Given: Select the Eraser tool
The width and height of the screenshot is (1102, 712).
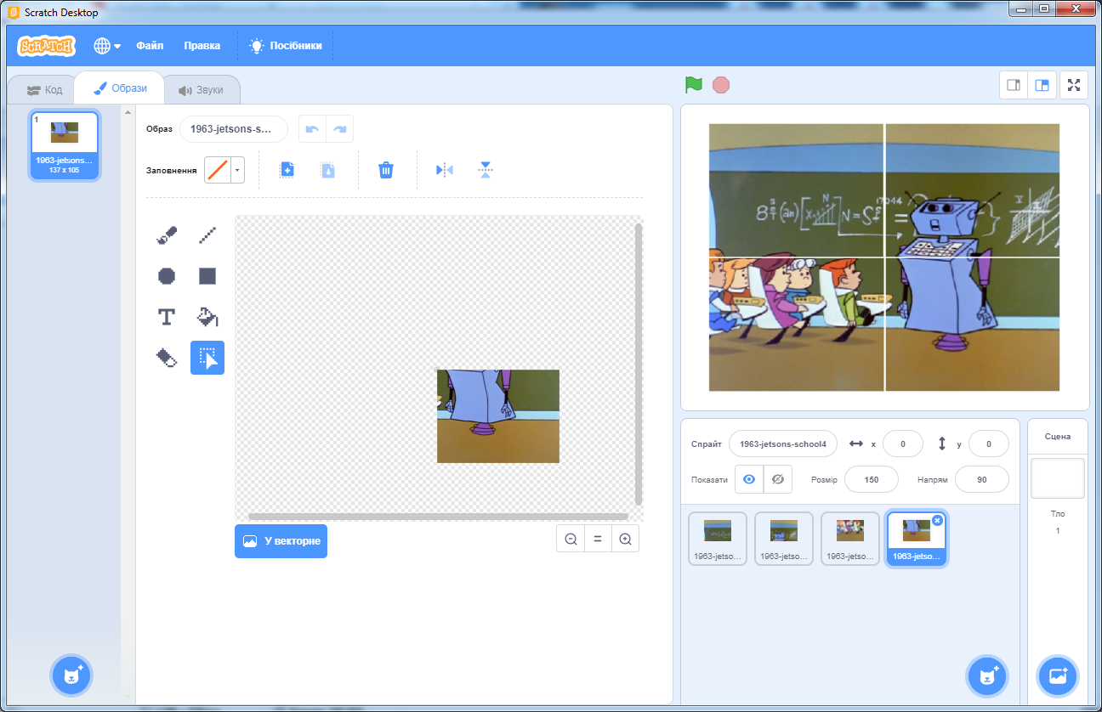Looking at the screenshot, I should tap(167, 358).
